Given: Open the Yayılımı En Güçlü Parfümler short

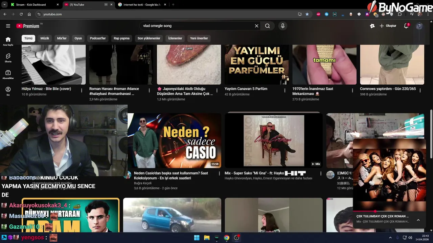Looking at the screenshot, I should pyautogui.click(x=257, y=64).
